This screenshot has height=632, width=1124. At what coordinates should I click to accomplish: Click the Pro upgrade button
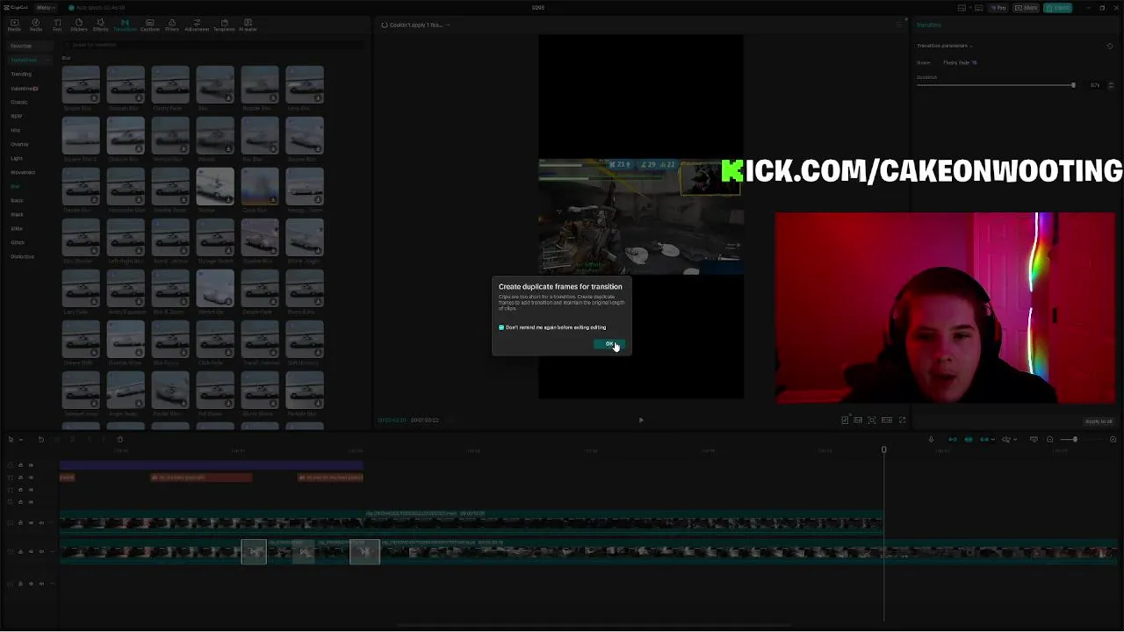998,8
